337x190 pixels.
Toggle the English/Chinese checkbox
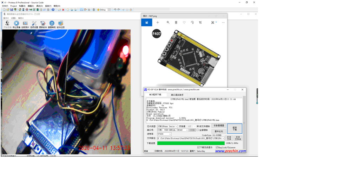[217, 147]
